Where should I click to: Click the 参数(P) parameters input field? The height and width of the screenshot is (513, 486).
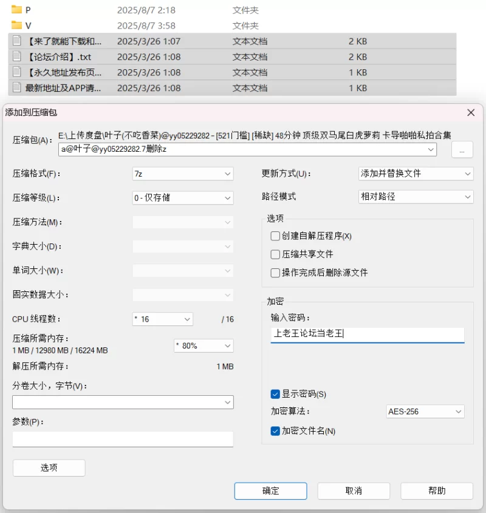pyautogui.click(x=123, y=440)
